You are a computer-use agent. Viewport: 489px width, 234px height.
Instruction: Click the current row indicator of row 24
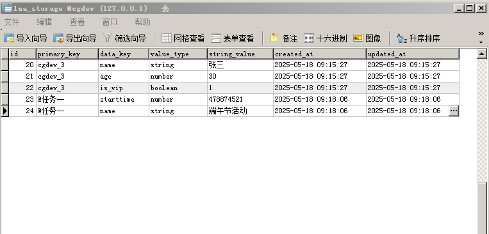[x=4, y=111]
